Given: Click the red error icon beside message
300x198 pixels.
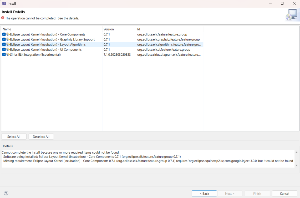Looking at the screenshot, I should point(3,18).
